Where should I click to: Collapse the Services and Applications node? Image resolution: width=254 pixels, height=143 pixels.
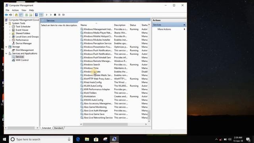click(6, 53)
